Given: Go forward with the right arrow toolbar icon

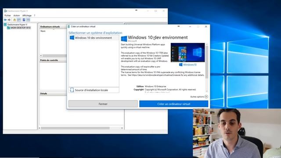Looking at the screenshot, I should pyautogui.click(x=9, y=20).
